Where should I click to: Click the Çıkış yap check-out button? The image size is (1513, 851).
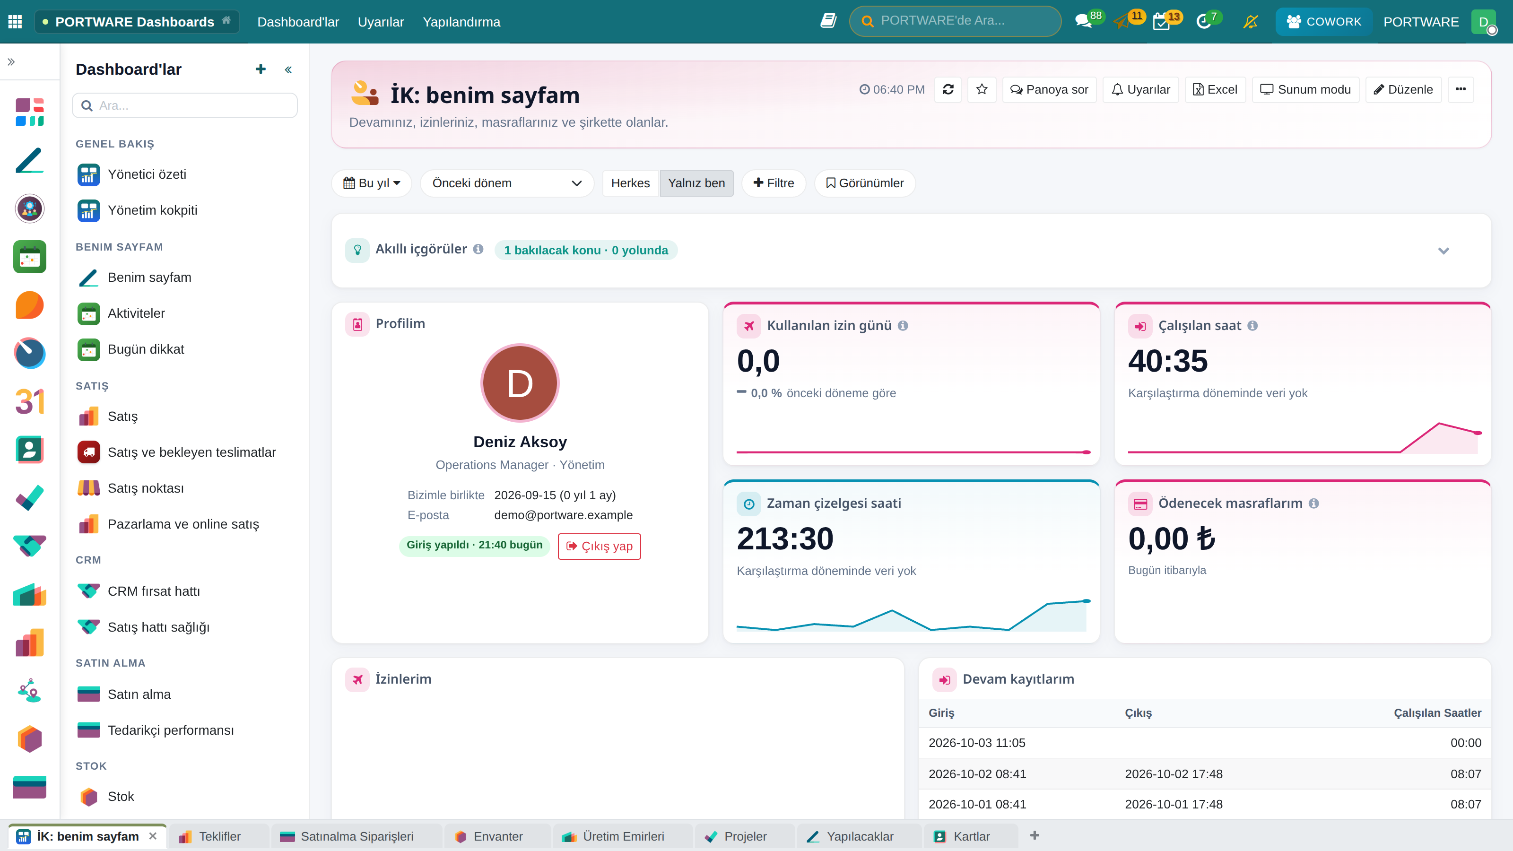pos(599,546)
